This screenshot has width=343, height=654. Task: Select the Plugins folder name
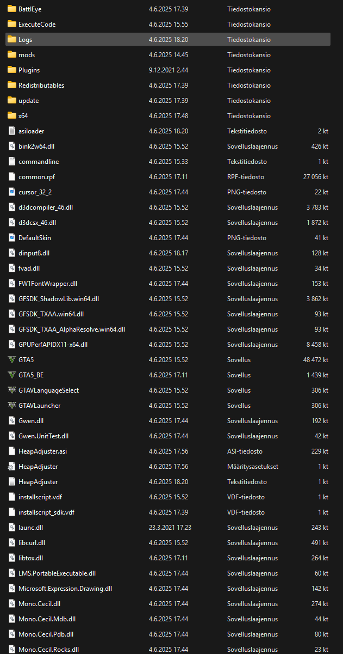(x=29, y=70)
